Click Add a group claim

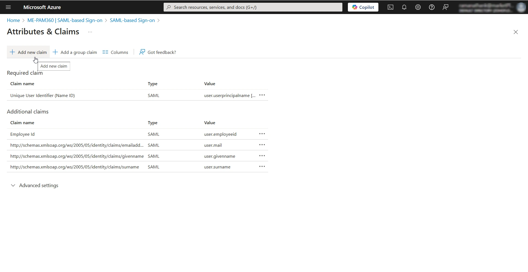pos(75,52)
